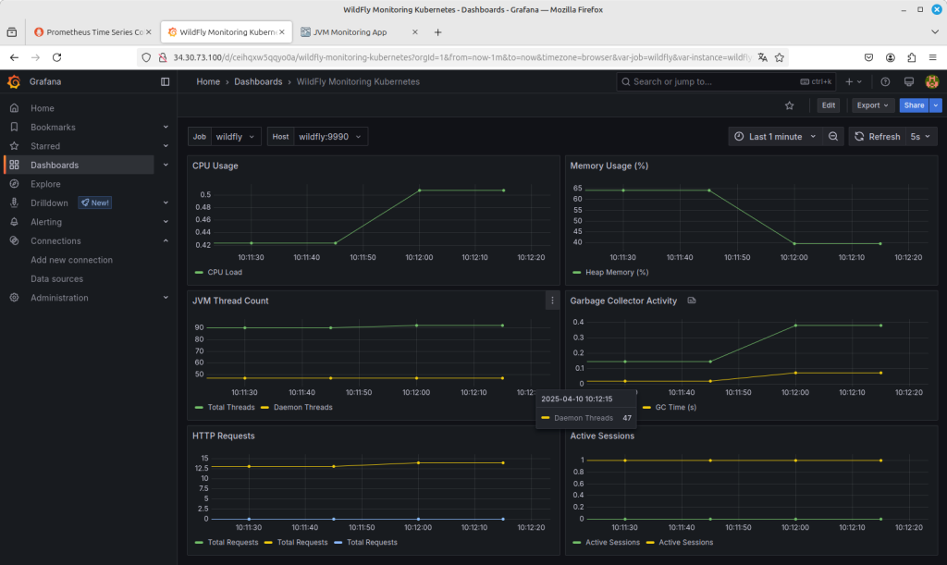947x565 pixels.
Task: Select Dashboards in the sidebar
Action: click(55, 165)
